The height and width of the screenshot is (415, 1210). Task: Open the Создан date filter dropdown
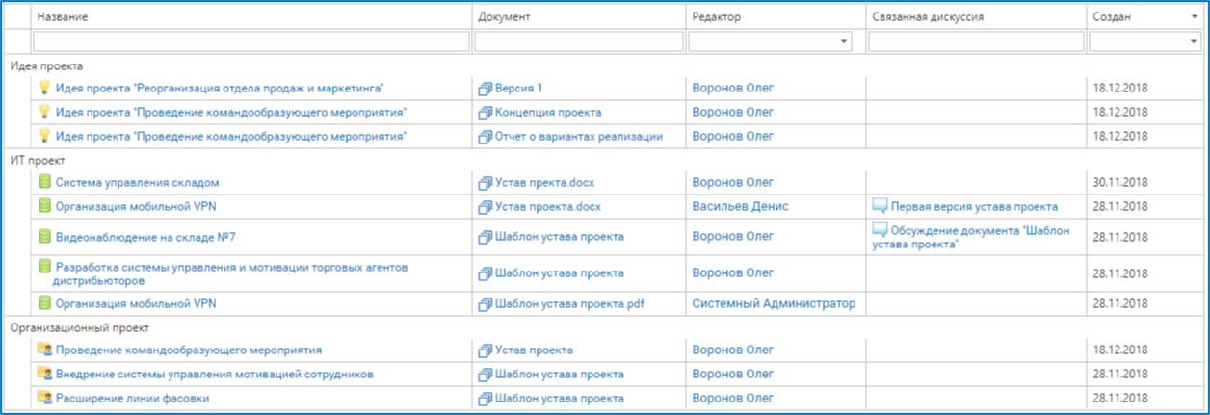click(x=1194, y=41)
